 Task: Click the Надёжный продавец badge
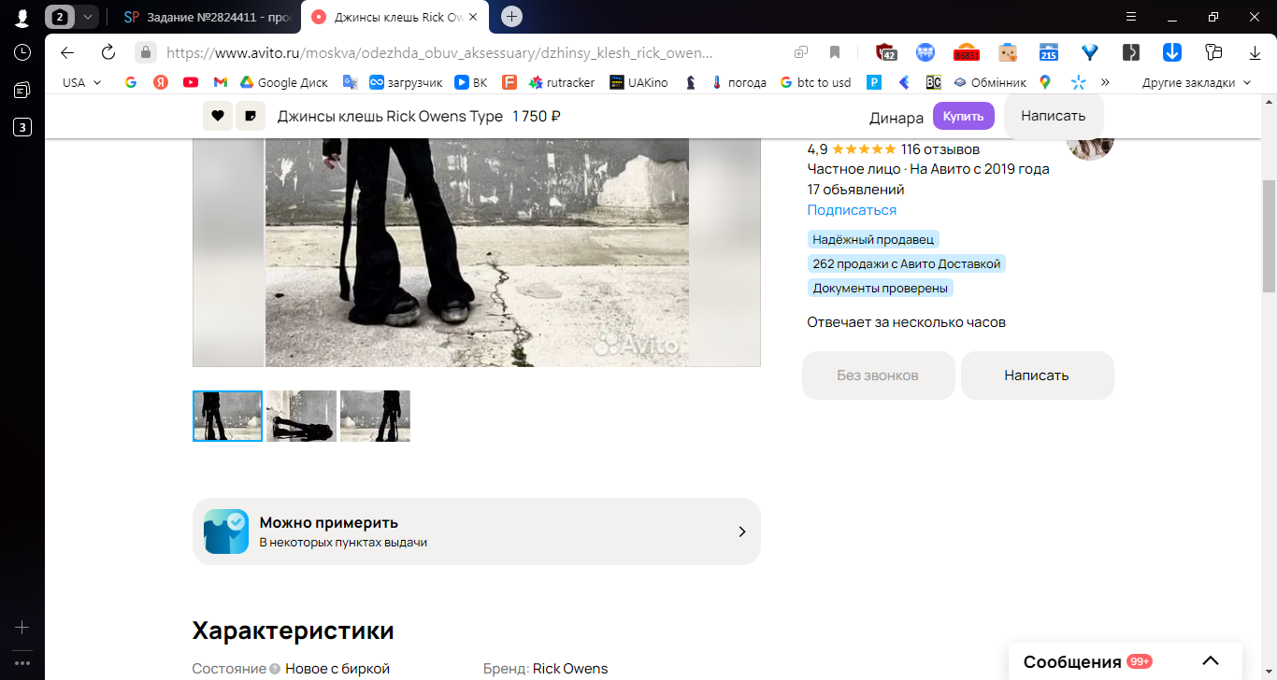873,240
